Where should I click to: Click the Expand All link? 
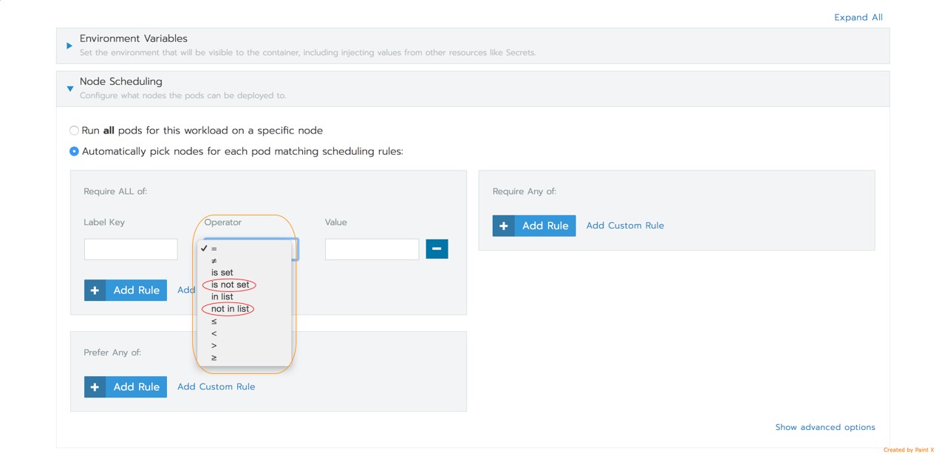858,18
